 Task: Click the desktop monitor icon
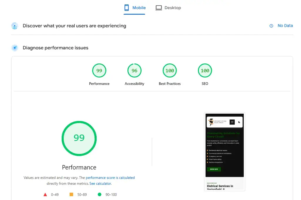[159, 8]
